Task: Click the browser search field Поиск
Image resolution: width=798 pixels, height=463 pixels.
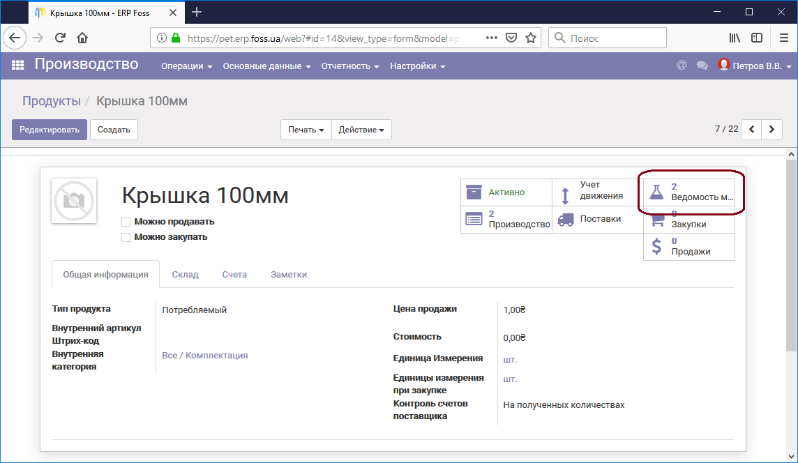Action: point(608,38)
